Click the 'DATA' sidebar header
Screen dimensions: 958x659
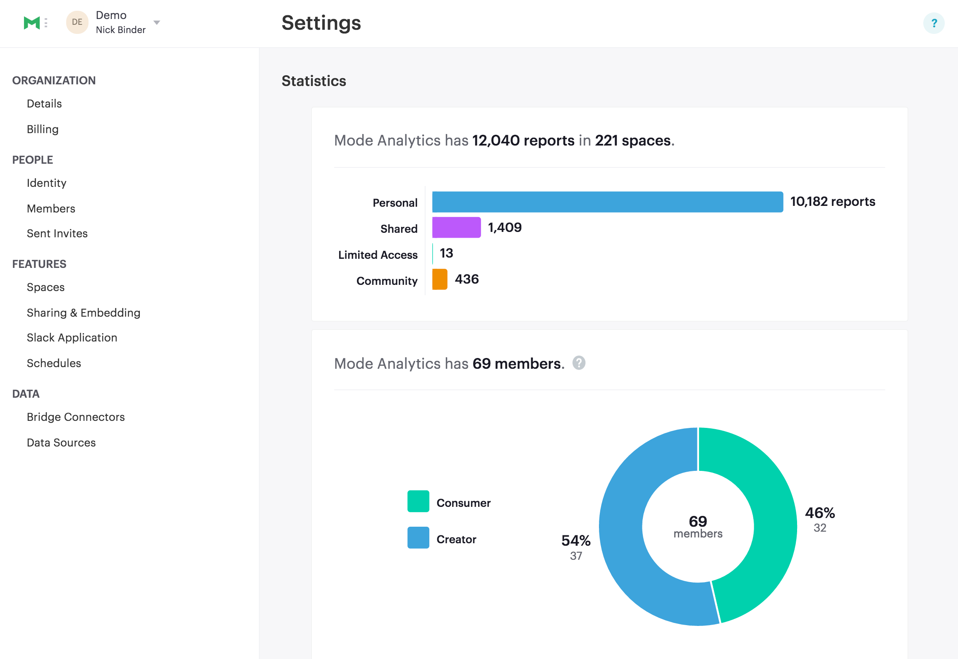pos(26,394)
